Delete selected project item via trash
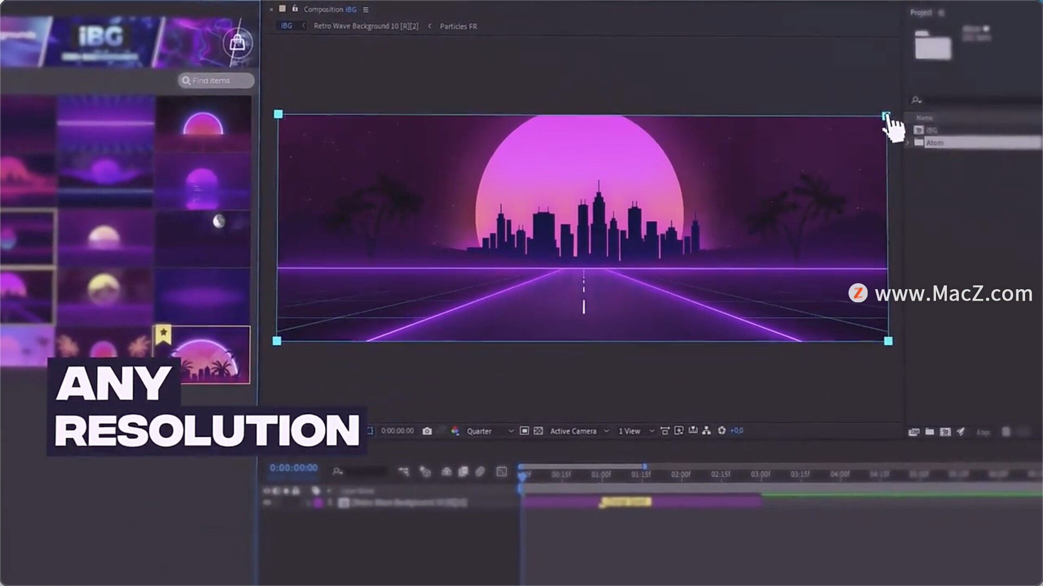 coord(1006,432)
